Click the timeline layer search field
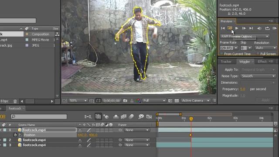Viewport: 279px width, 157px height. [x=39, y=116]
